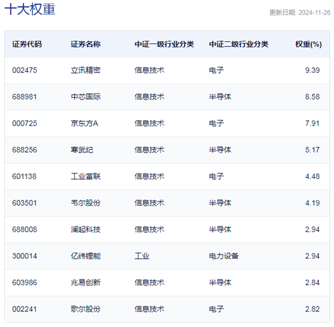Select the 兆易创新 row name
Viewport: 334px width, 327px height.
[x=86, y=283]
